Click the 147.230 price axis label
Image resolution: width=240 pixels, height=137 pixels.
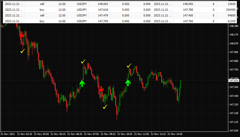234,113
